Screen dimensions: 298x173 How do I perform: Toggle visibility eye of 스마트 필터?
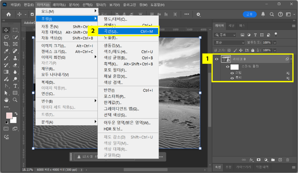(228, 67)
